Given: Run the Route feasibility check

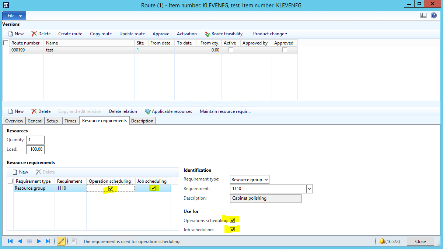Looking at the screenshot, I should (x=224, y=33).
